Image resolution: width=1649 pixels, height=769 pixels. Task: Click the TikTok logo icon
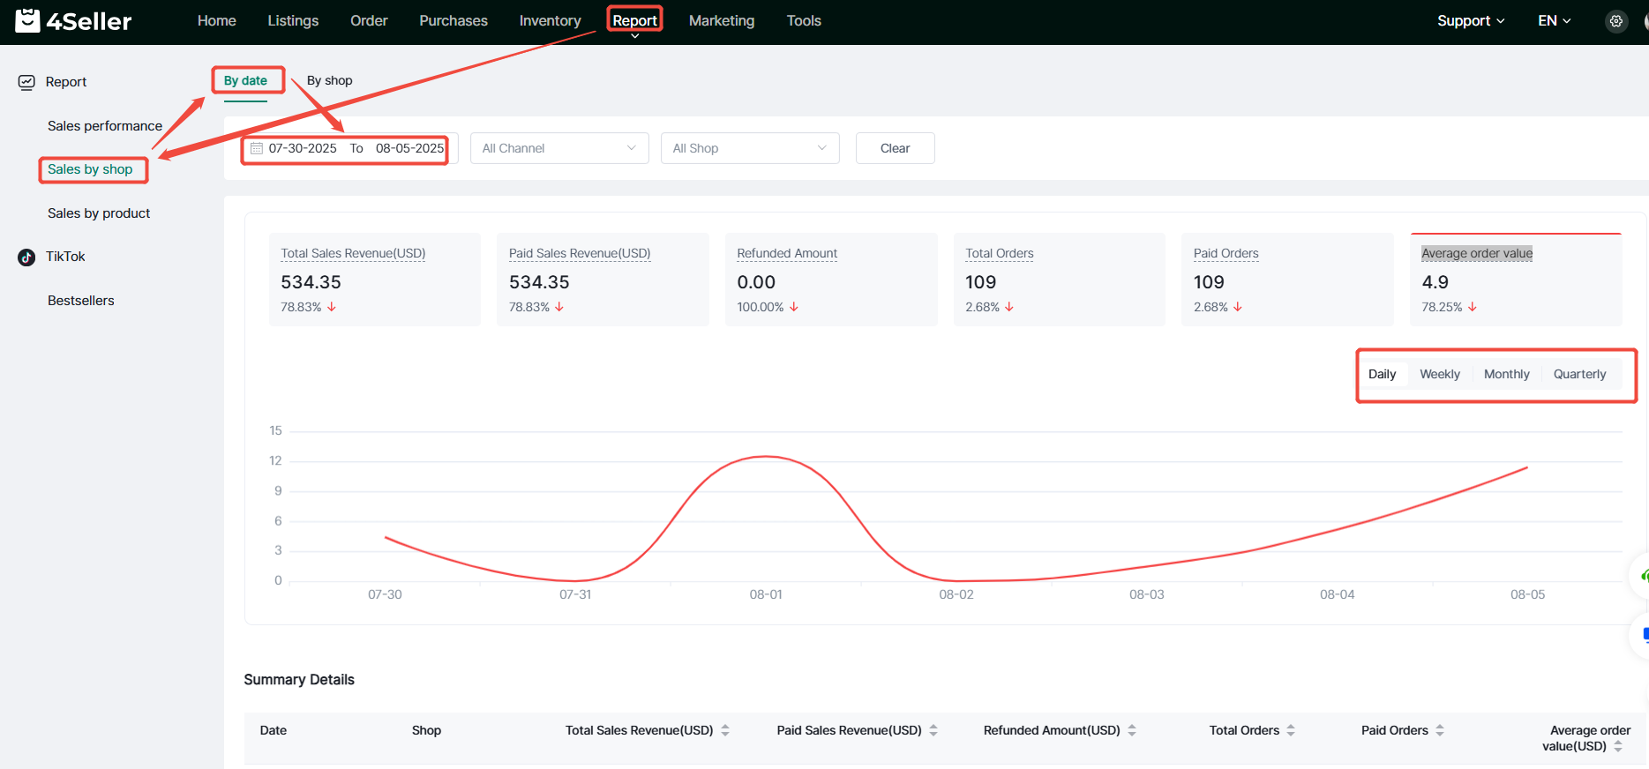click(26, 257)
